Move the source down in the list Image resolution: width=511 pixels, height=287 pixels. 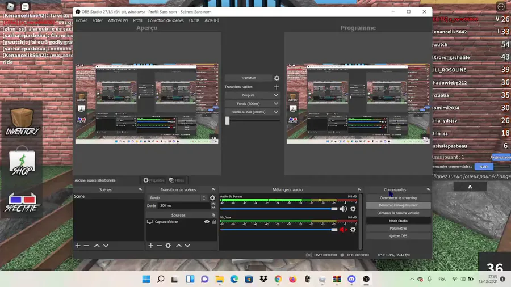[187, 246]
